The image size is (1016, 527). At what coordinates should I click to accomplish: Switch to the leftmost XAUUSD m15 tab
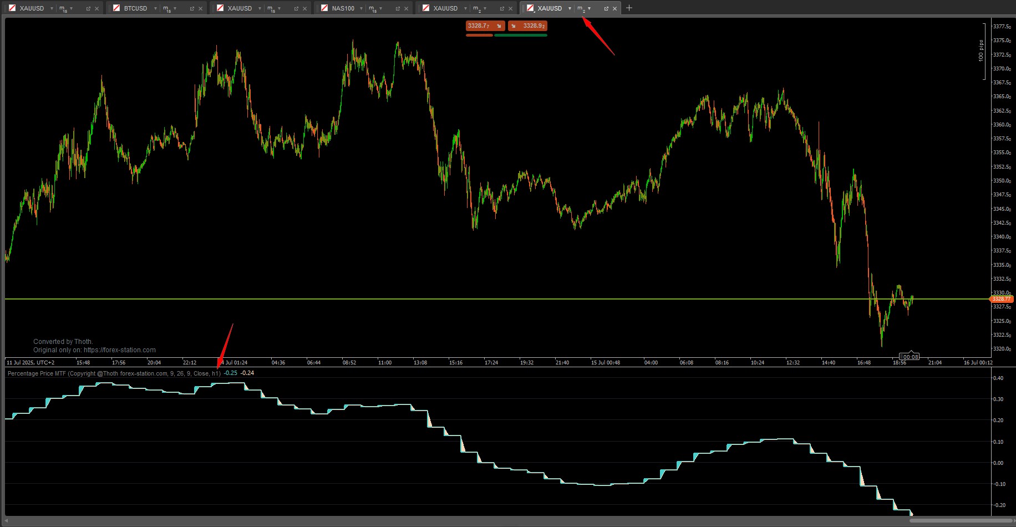[32, 8]
